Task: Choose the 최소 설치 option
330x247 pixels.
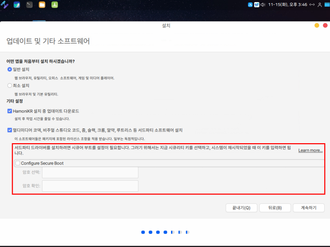Action: pos(10,86)
